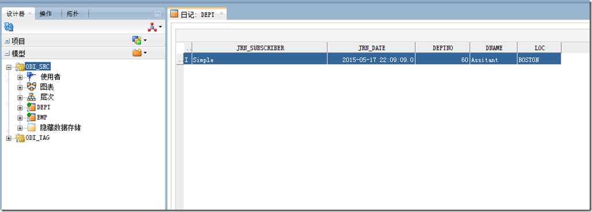Select the 隐藏数据存储 label
The height and width of the screenshot is (212, 592).
tap(60, 128)
